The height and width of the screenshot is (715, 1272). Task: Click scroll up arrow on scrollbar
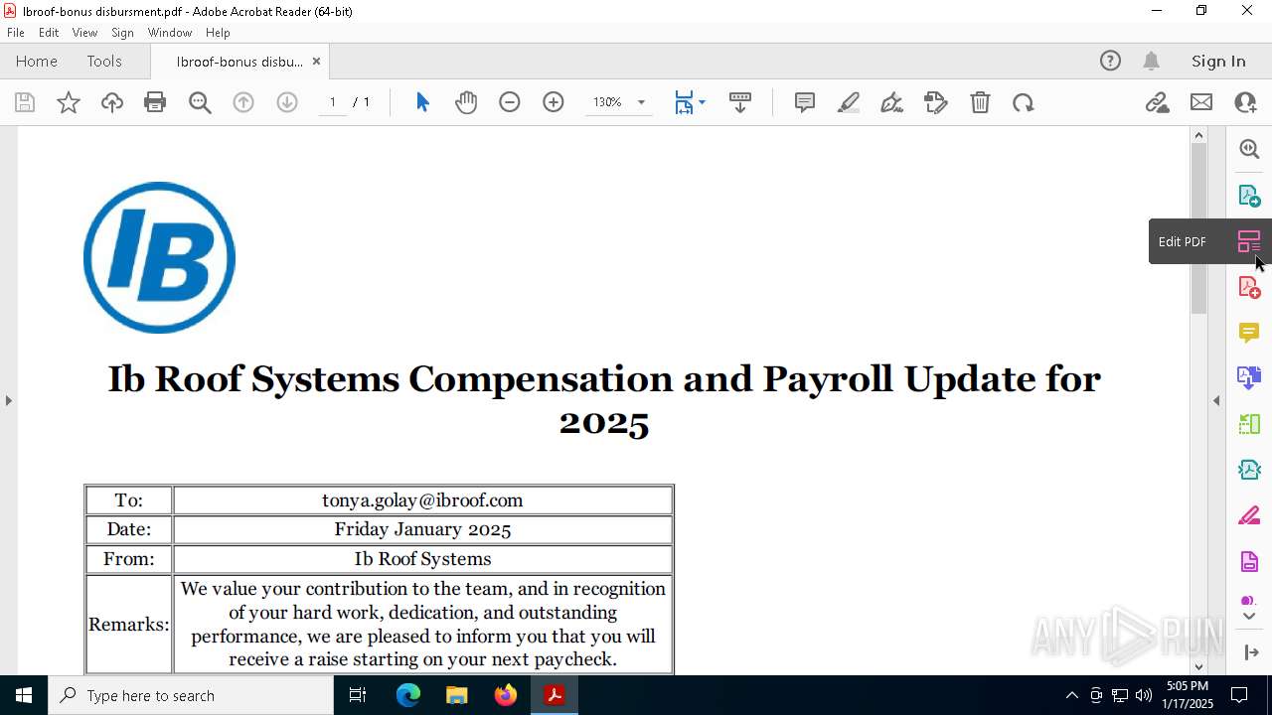coord(1198,135)
